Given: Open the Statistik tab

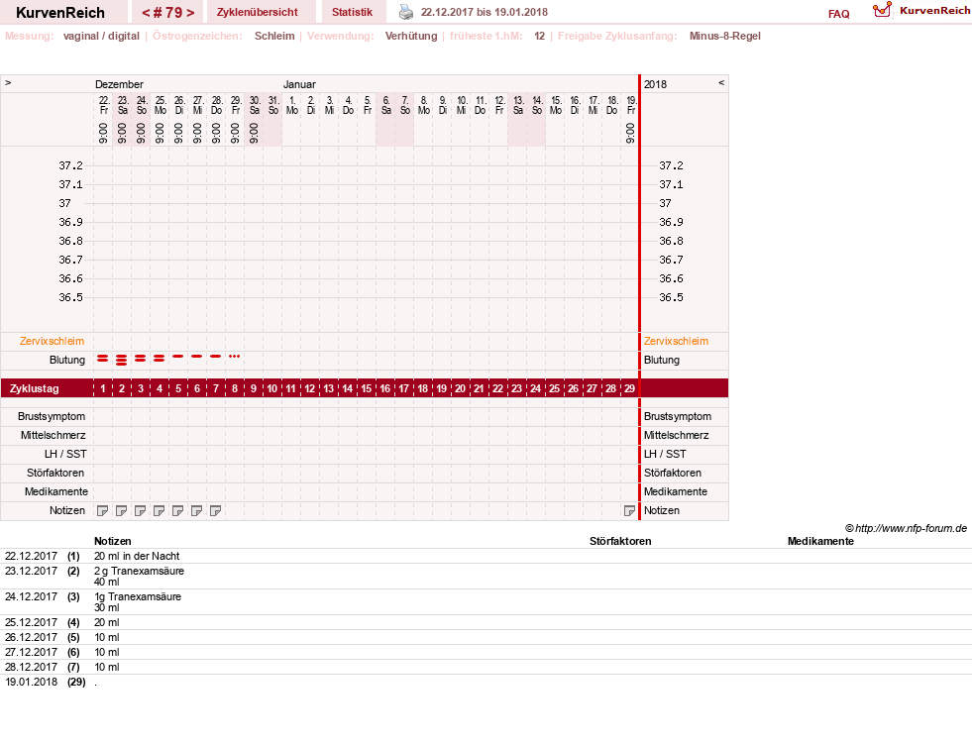Looking at the screenshot, I should 352,13.
